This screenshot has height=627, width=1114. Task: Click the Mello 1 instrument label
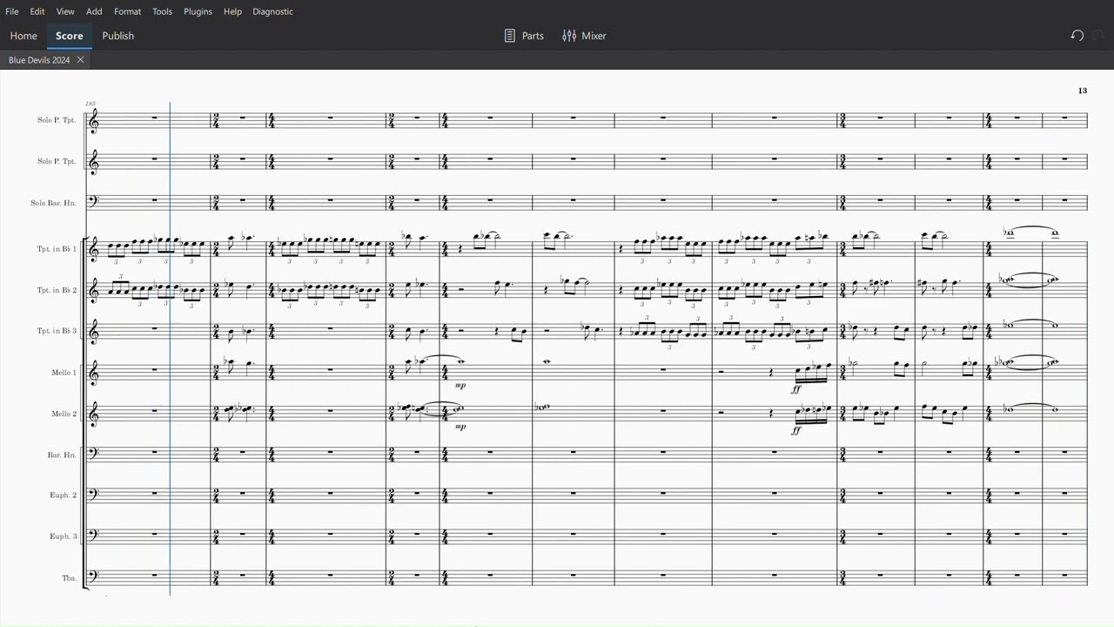(x=64, y=373)
